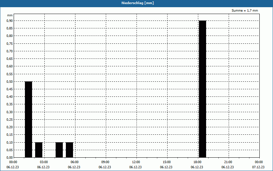Image resolution: width=273 pixels, height=171 pixels.
Task: Click the 15:00 time axis label
Action: pyautogui.click(x=167, y=162)
